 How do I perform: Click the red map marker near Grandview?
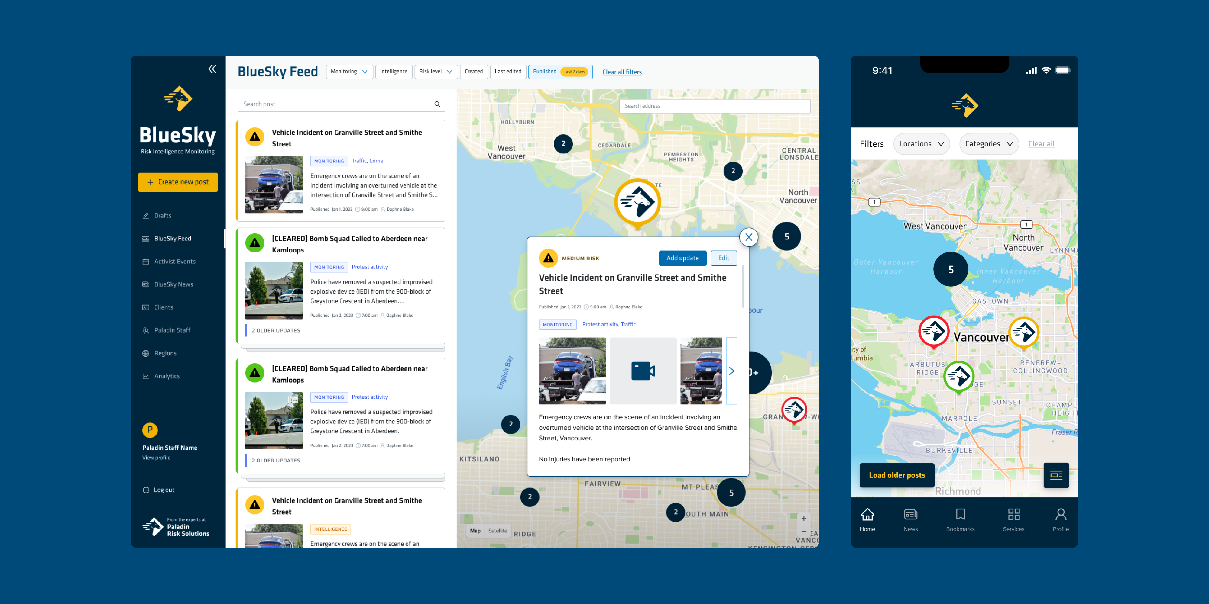(x=794, y=410)
